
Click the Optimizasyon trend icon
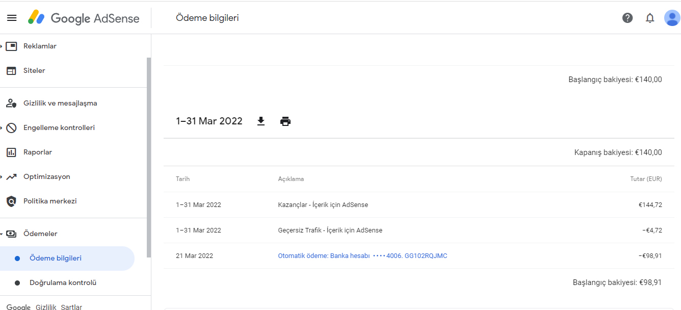click(x=11, y=176)
